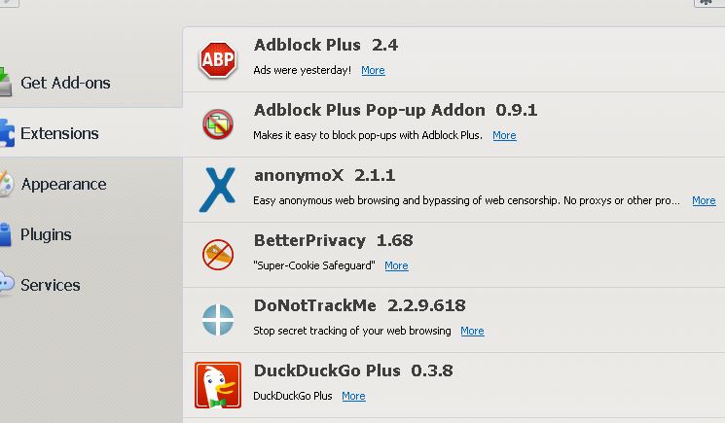Select the Appearance category
Image resolution: width=725 pixels, height=423 pixels.
[x=63, y=184]
